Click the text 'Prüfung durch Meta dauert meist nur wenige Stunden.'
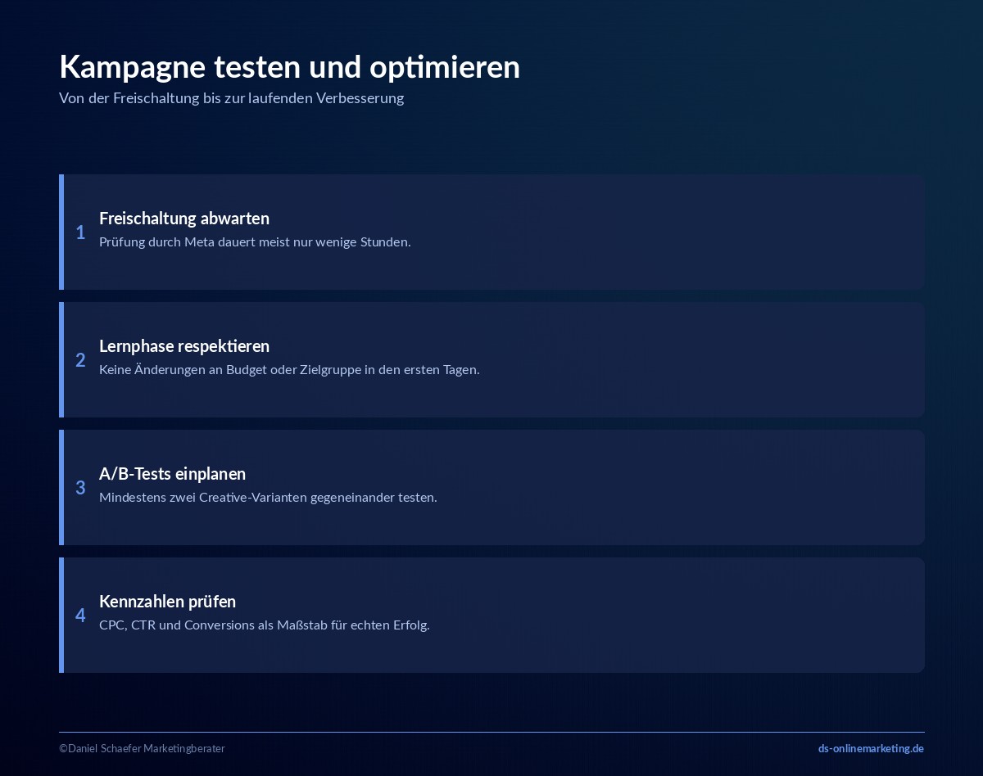The height and width of the screenshot is (776, 983). (255, 242)
